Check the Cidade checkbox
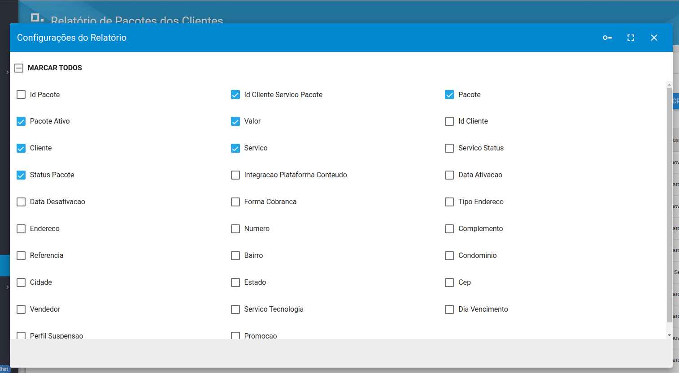 point(21,283)
